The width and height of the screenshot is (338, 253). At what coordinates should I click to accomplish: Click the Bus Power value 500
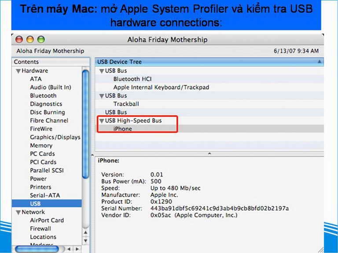156,181
